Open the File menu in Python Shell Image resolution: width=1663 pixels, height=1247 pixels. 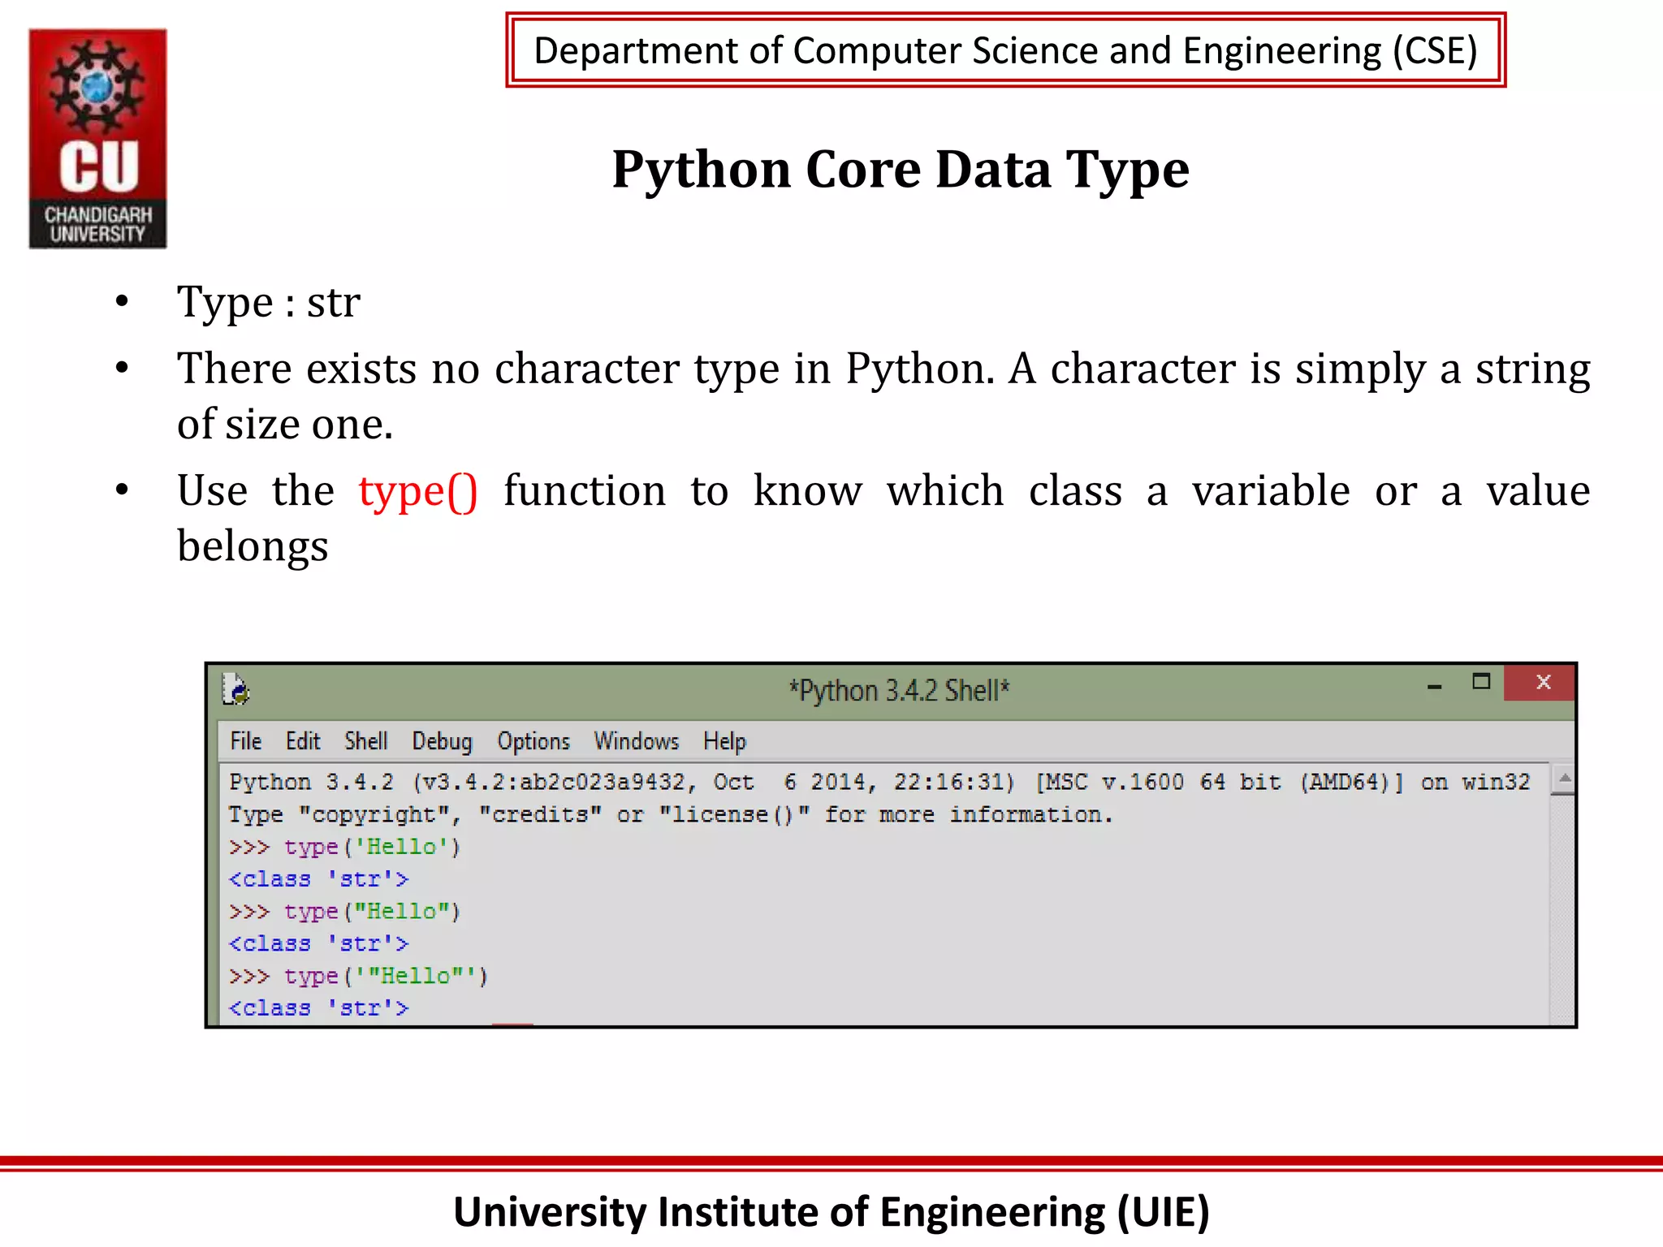tap(245, 741)
